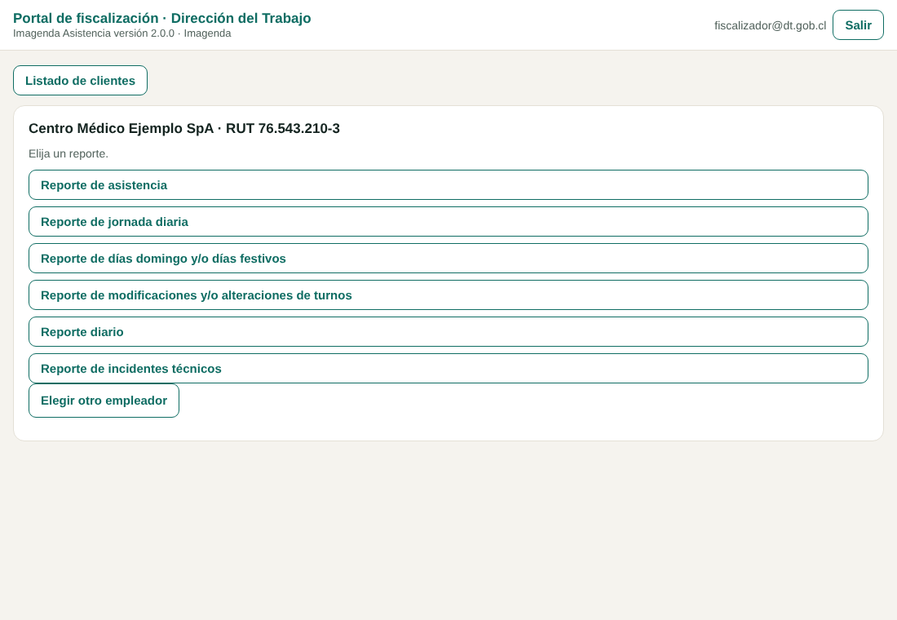This screenshot has width=897, height=620.
Task: View Reporte de incidentes técnicos
Action: (448, 368)
